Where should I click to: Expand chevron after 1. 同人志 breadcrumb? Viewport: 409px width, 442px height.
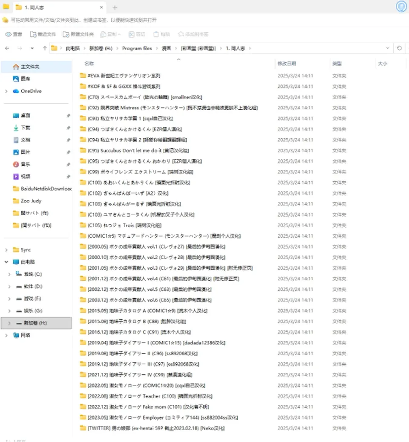coord(250,49)
